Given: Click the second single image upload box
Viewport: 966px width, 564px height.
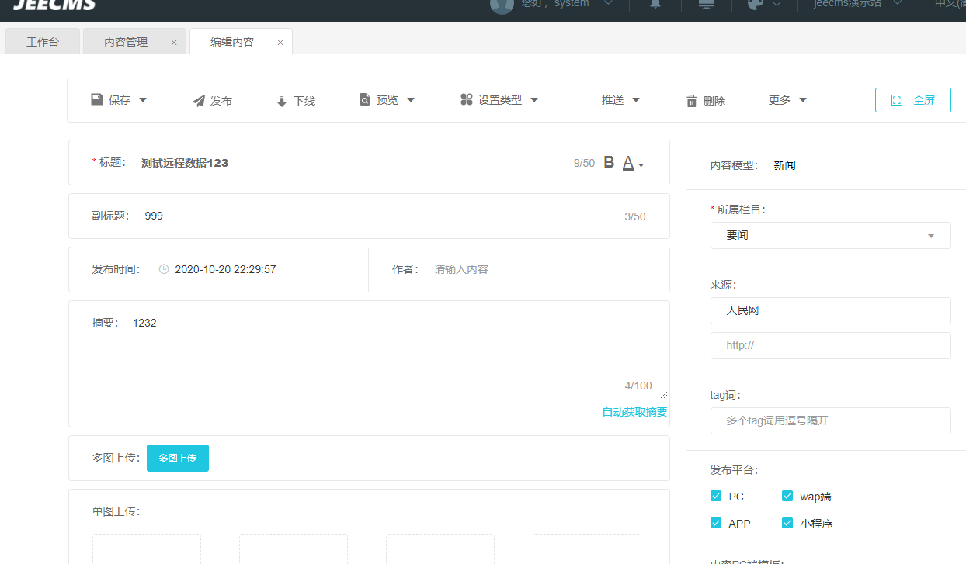Looking at the screenshot, I should [294, 548].
